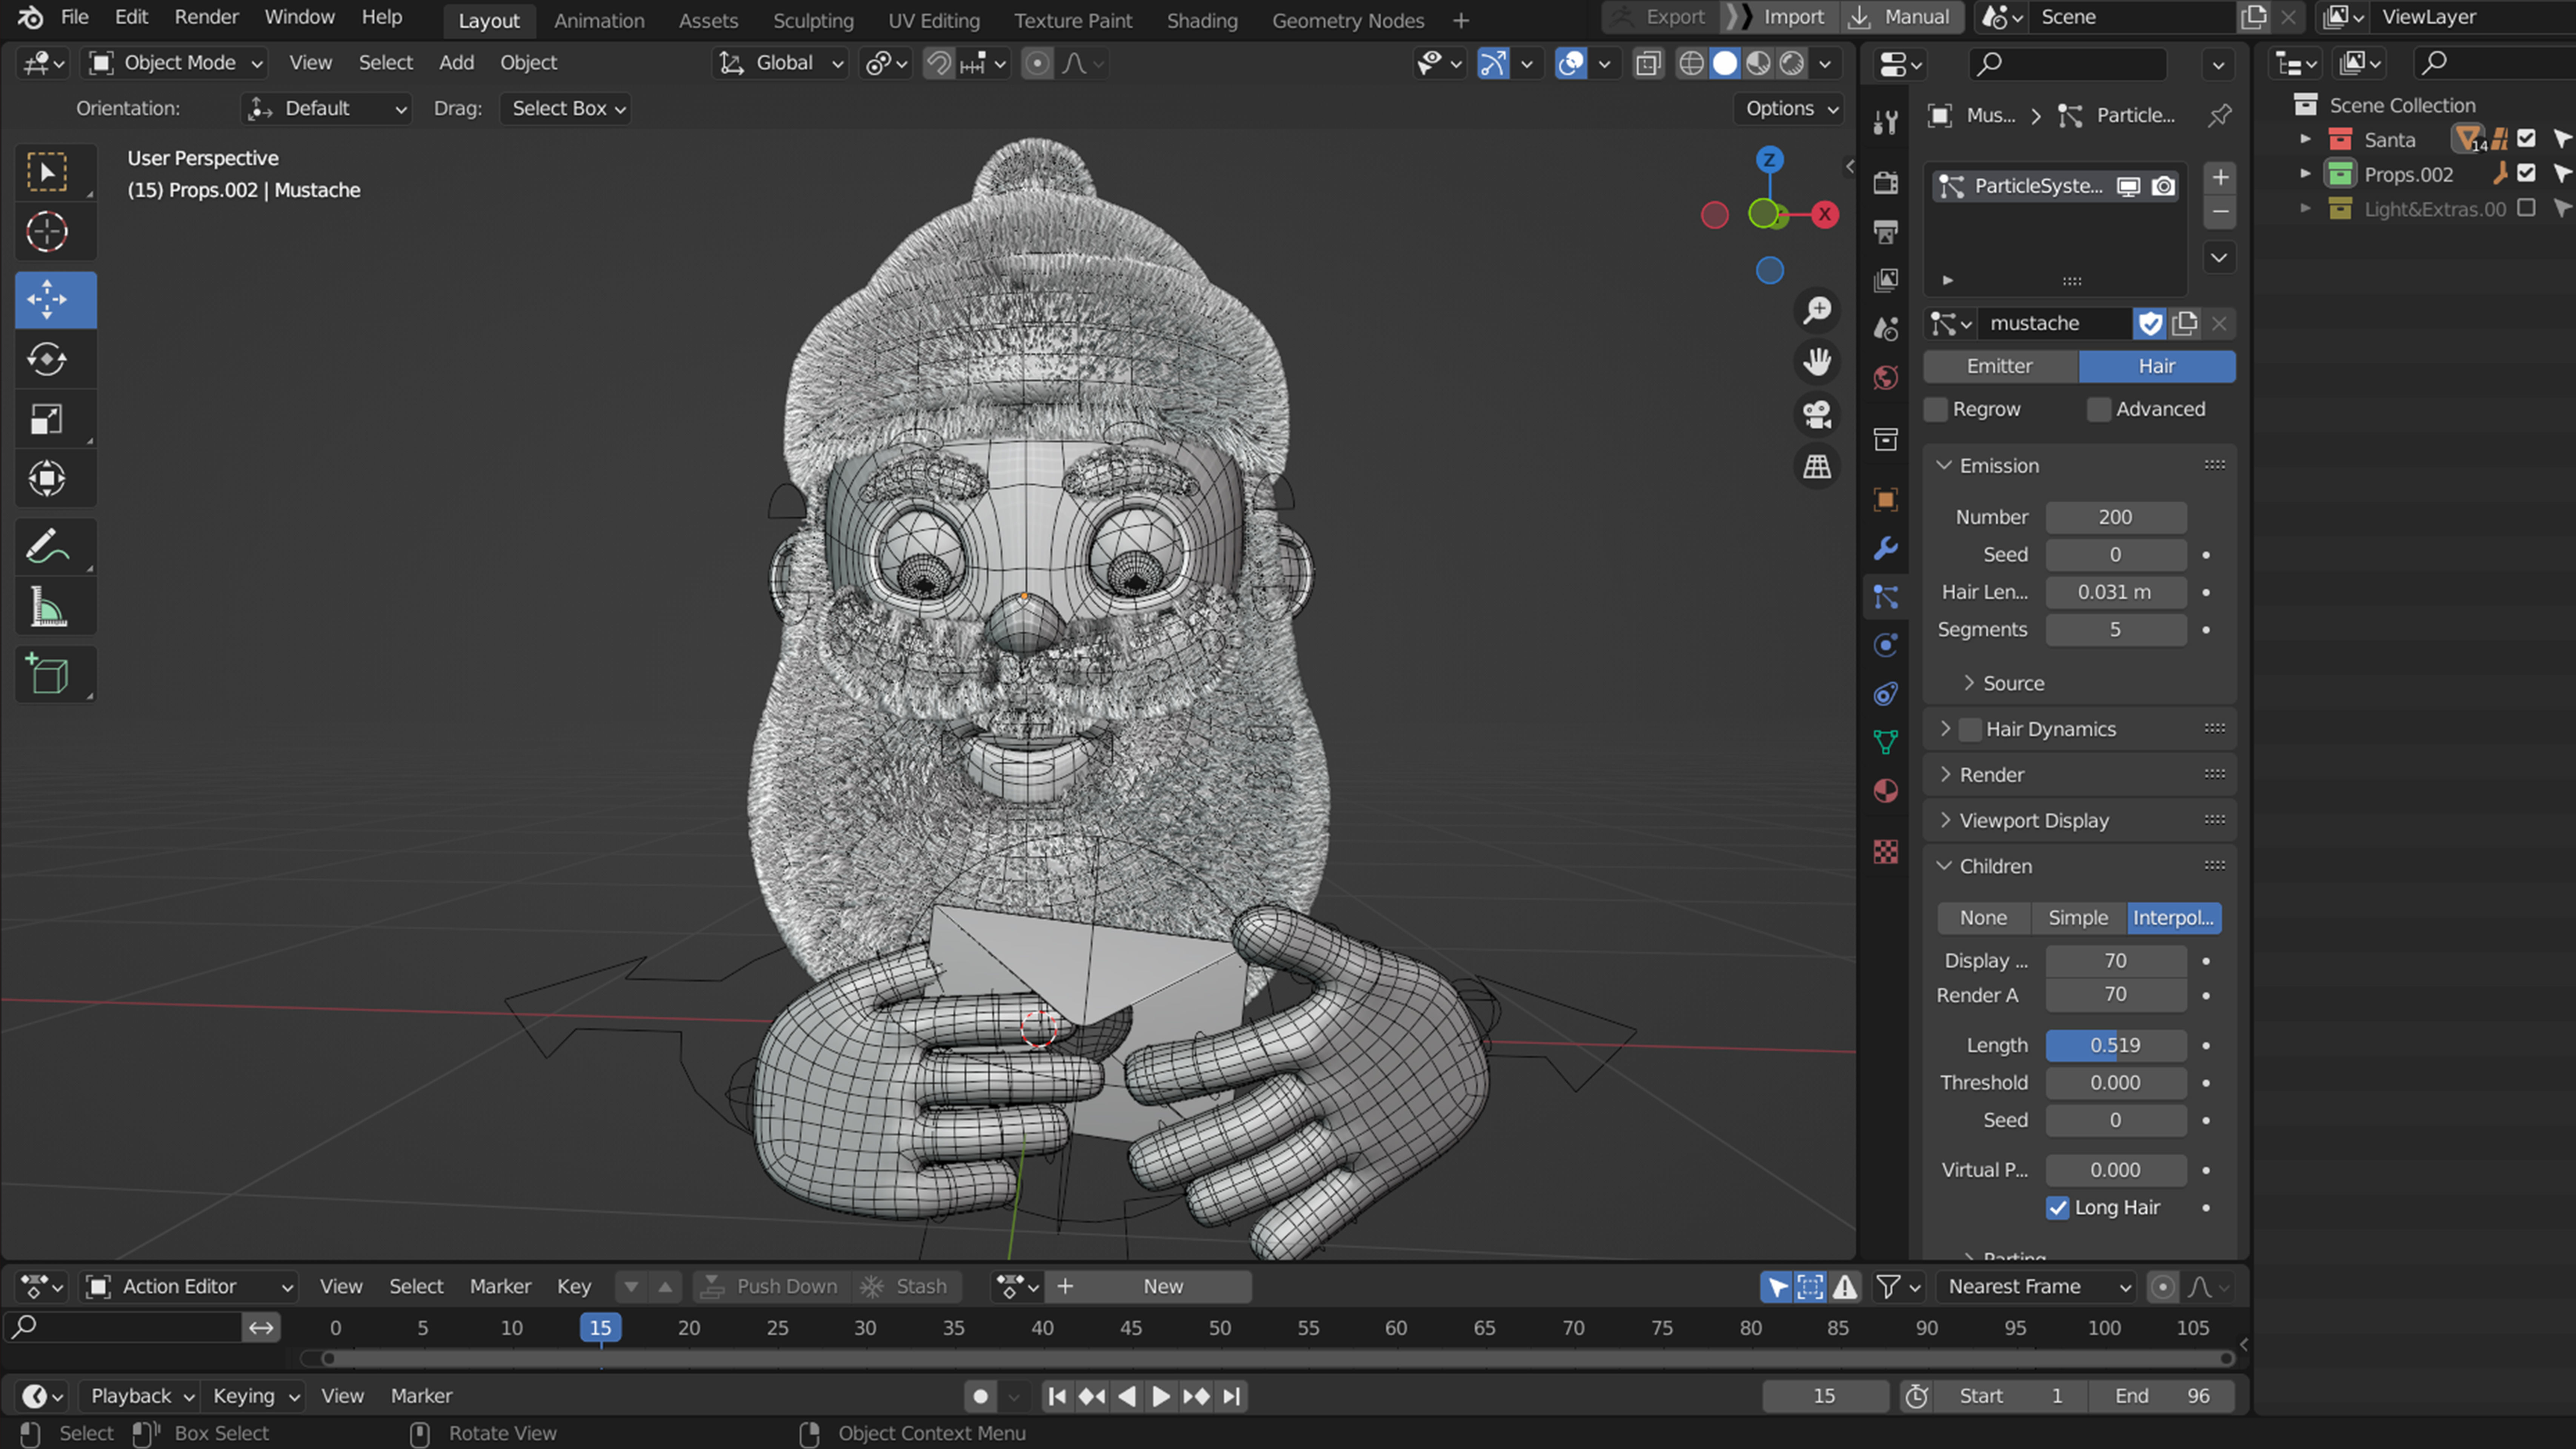This screenshot has height=1449, width=2576.
Task: Activate the Rotate tool
Action: tap(47, 359)
